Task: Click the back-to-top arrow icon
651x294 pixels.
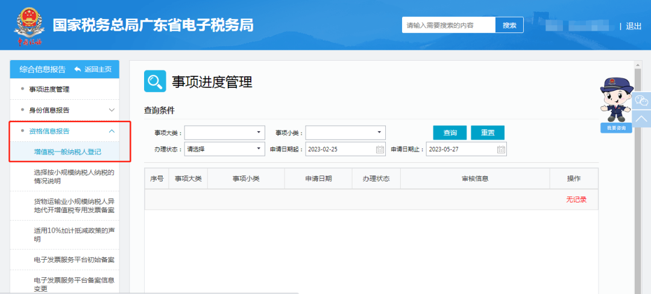Action: (x=641, y=119)
